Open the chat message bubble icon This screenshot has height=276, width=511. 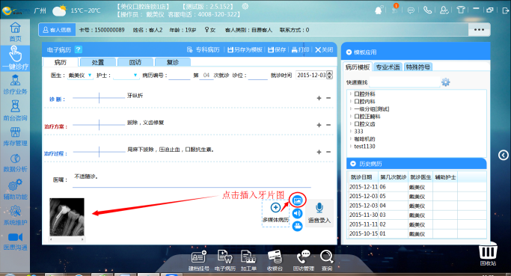[411, 10]
